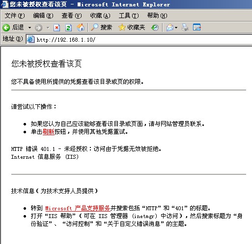Open the Back history dropdown arrow

pos(29,27)
